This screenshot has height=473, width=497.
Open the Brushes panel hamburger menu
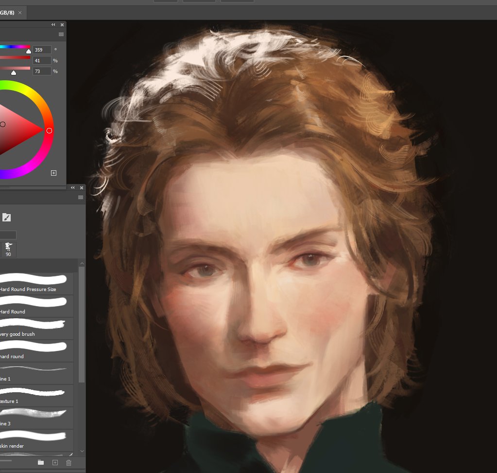tap(81, 198)
